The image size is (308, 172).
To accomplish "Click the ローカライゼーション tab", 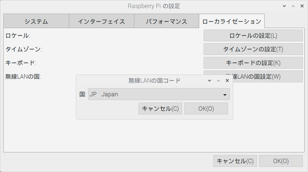I will (232, 21).
